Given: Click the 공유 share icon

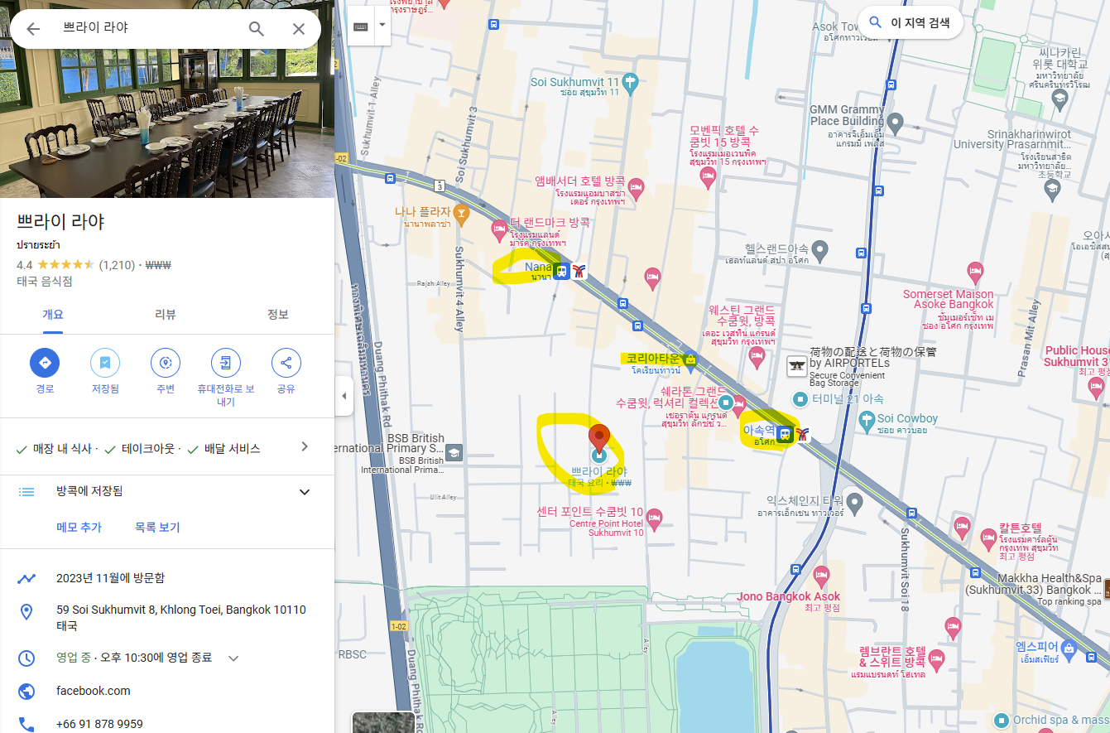Looking at the screenshot, I should point(286,363).
